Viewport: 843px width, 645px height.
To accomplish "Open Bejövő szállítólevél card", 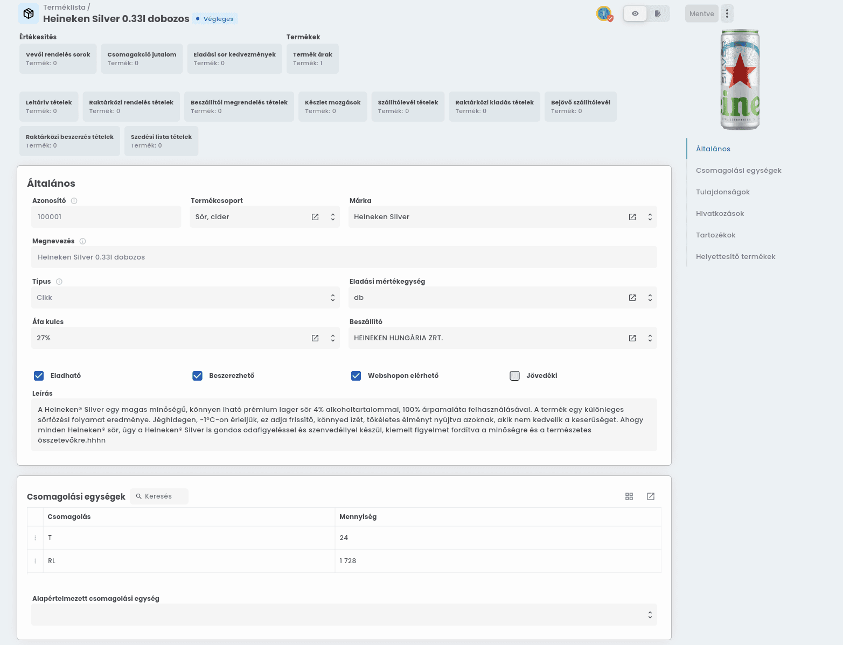I will click(581, 107).
